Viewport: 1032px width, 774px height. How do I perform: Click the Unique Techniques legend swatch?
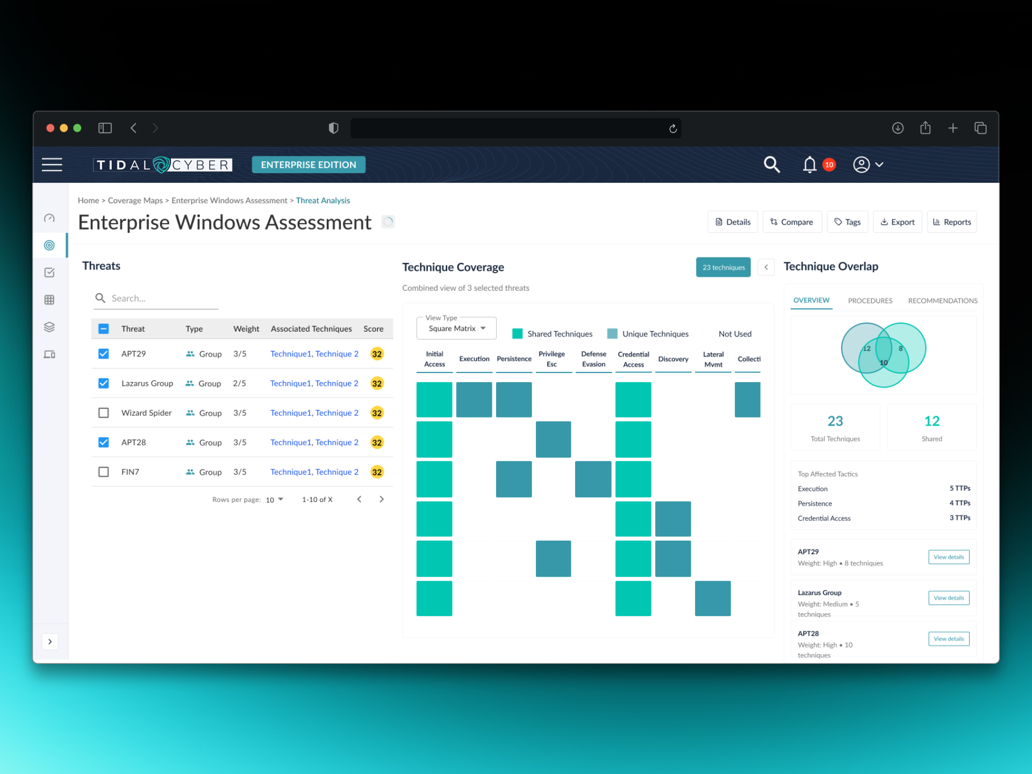pyautogui.click(x=612, y=334)
